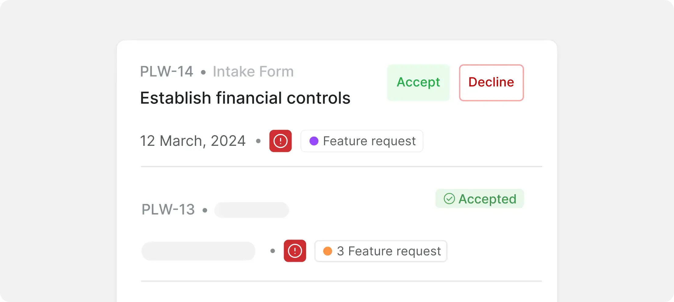674x302 pixels.
Task: Click the purple dot in Feature request label
Action: [x=314, y=141]
